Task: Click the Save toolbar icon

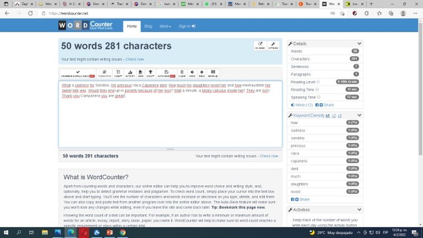Action: click(x=140, y=74)
